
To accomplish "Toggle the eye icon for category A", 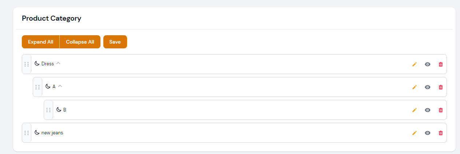I will click(x=428, y=87).
